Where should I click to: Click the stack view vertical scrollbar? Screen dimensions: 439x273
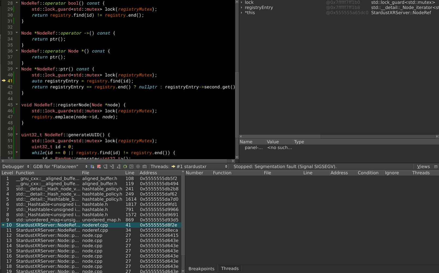(183, 215)
